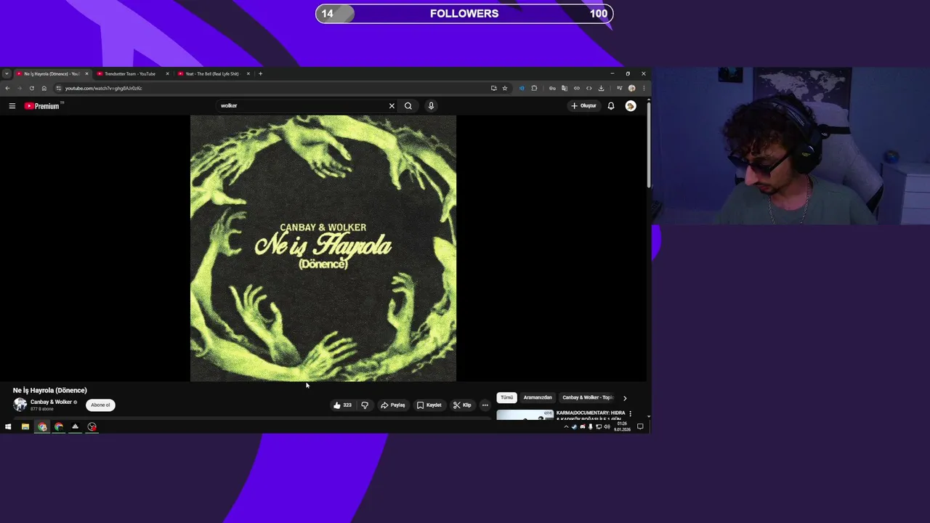Image resolution: width=930 pixels, height=523 pixels.
Task: Select the Tümü filter chip
Action: coord(506,397)
